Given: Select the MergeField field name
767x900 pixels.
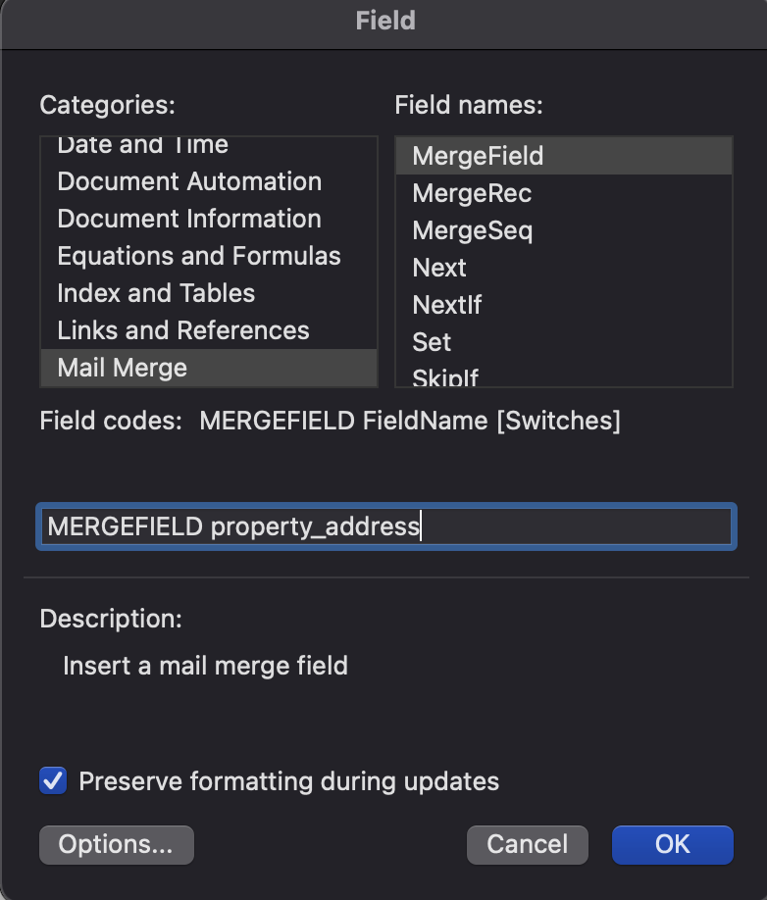Looking at the screenshot, I should pyautogui.click(x=564, y=156).
